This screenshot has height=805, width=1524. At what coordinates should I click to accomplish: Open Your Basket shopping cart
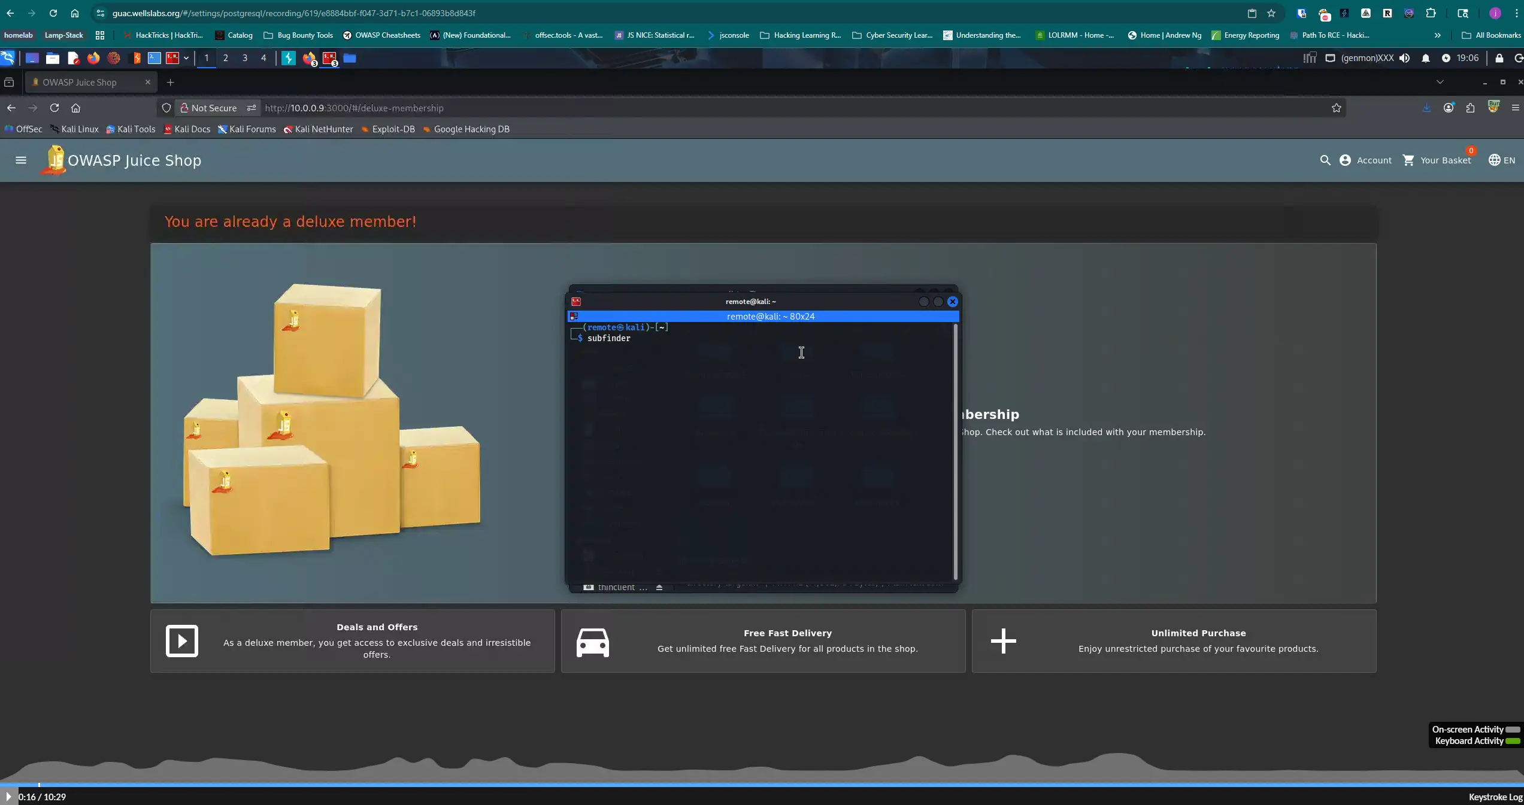tap(1437, 160)
